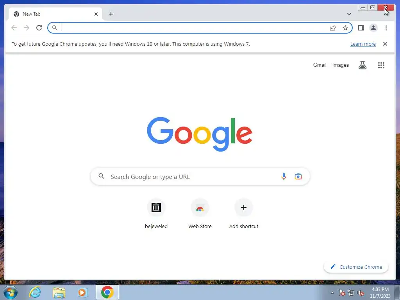Click the browser forward arrow
The width and height of the screenshot is (400, 300).
(x=27, y=28)
